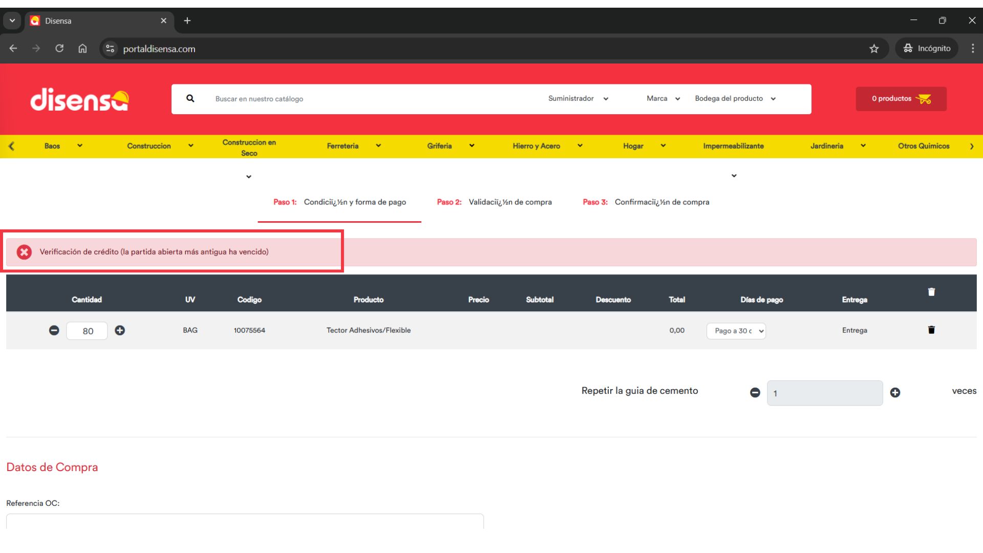Screen dimensions: 983x553
Task: Click the minus icon for repetir guia
Action: 755,393
